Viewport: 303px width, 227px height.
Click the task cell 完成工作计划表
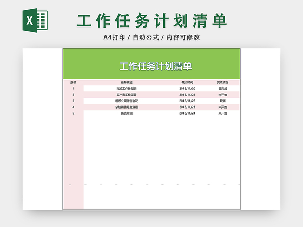pyautogui.click(x=127, y=89)
